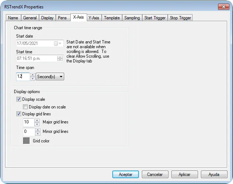Open the Start date calendar dropdown

point(58,43)
